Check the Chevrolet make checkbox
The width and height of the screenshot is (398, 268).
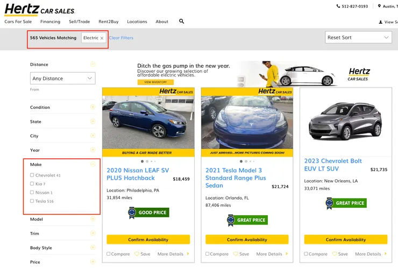coord(32,175)
